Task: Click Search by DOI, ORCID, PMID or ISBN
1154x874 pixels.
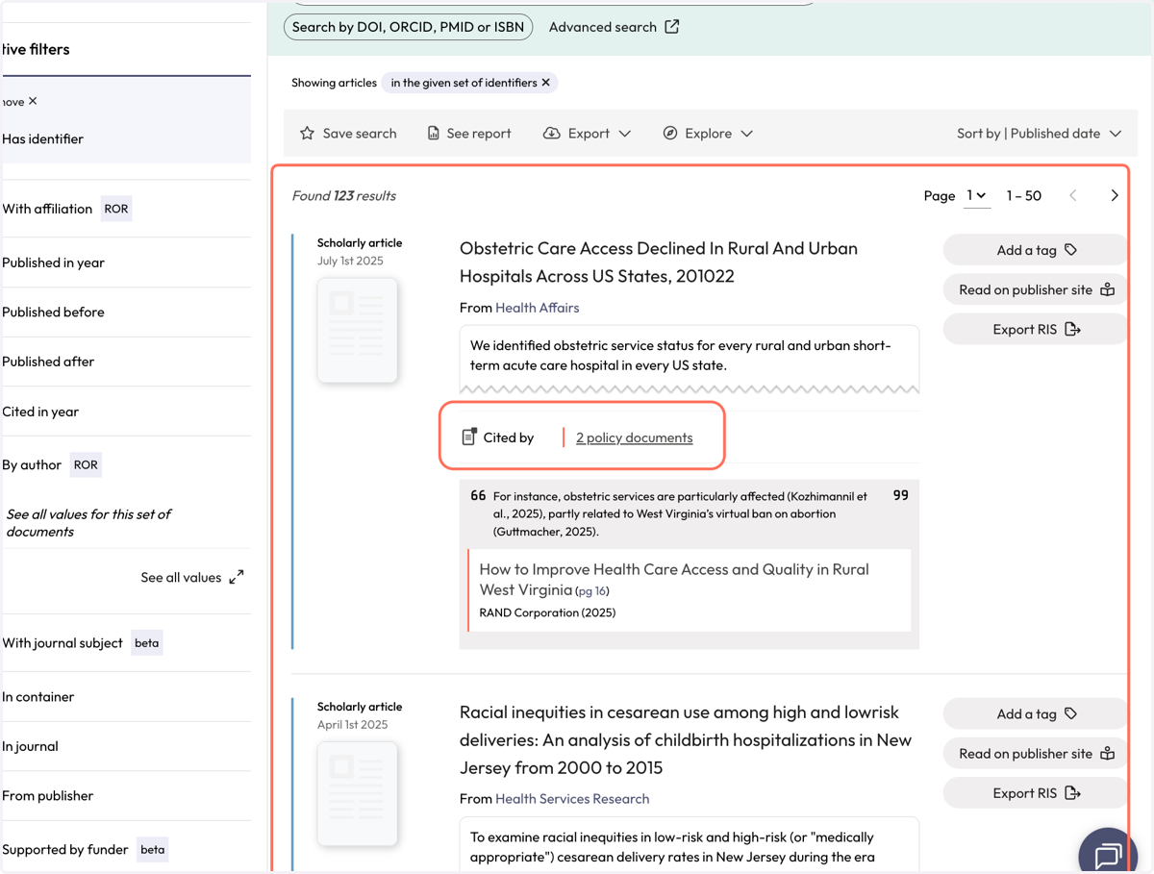Action: pyautogui.click(x=409, y=27)
